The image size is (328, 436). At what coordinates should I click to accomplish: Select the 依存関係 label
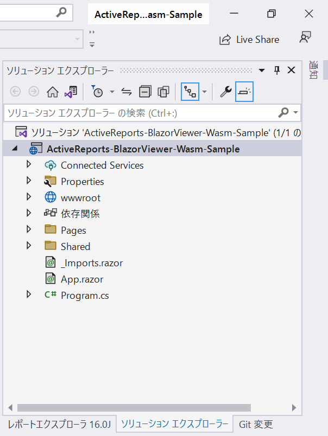(80, 214)
